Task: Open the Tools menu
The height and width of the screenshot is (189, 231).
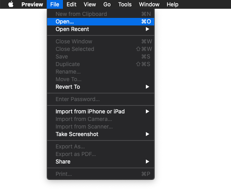Action: point(125,4)
